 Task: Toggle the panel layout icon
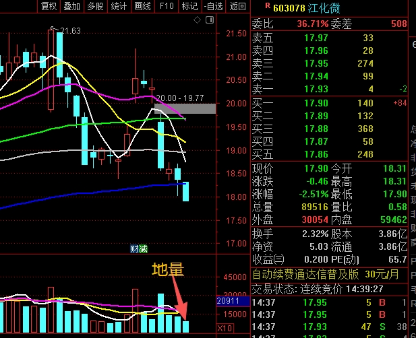[x=210, y=20]
